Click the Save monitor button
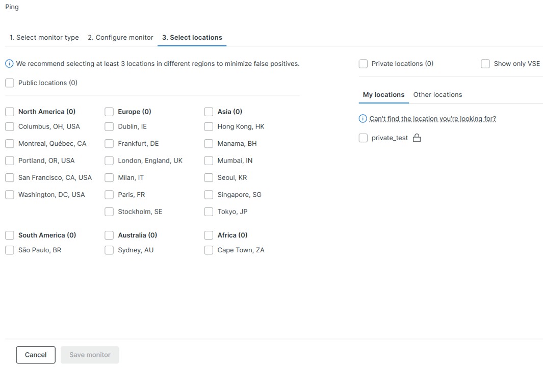543x368 pixels. point(90,355)
